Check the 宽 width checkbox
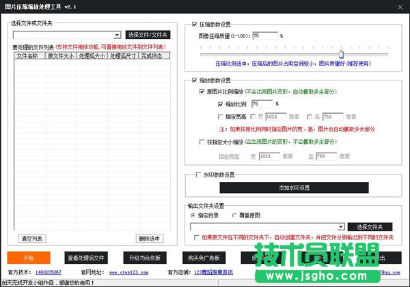The width and height of the screenshot is (410, 287). [x=253, y=117]
